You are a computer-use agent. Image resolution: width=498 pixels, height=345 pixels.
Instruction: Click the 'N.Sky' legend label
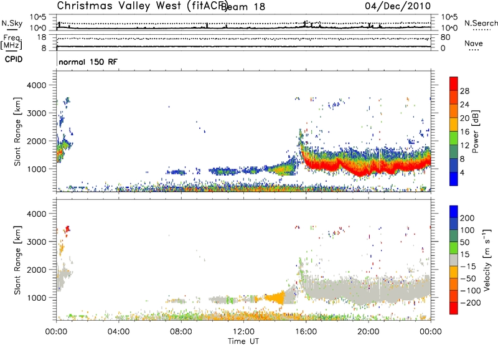pyautogui.click(x=12, y=24)
